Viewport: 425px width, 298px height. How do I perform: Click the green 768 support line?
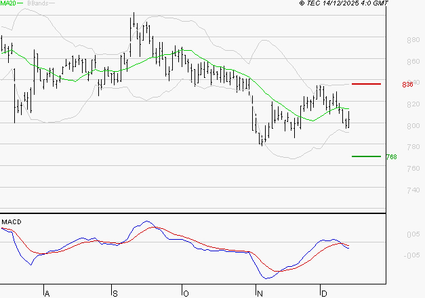click(366, 156)
